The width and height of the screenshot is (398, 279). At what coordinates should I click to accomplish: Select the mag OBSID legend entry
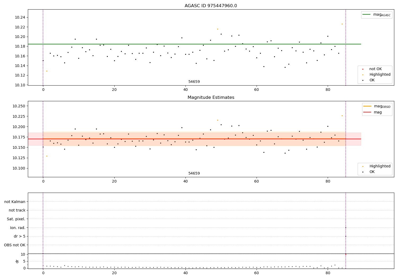click(377, 106)
